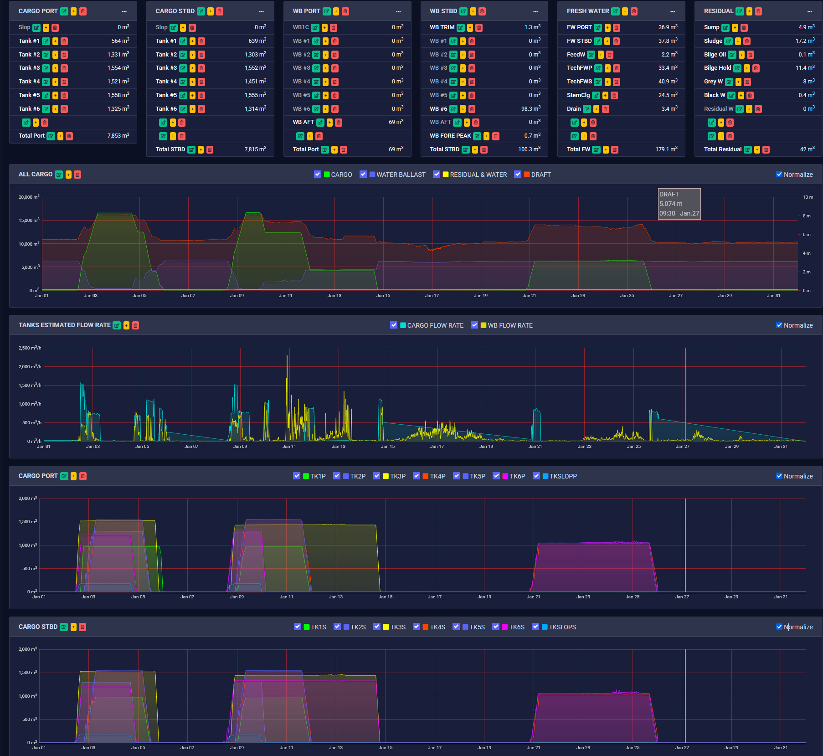Open the FRESH WATER panel overflow menu
823x756 pixels.
pyautogui.click(x=673, y=11)
